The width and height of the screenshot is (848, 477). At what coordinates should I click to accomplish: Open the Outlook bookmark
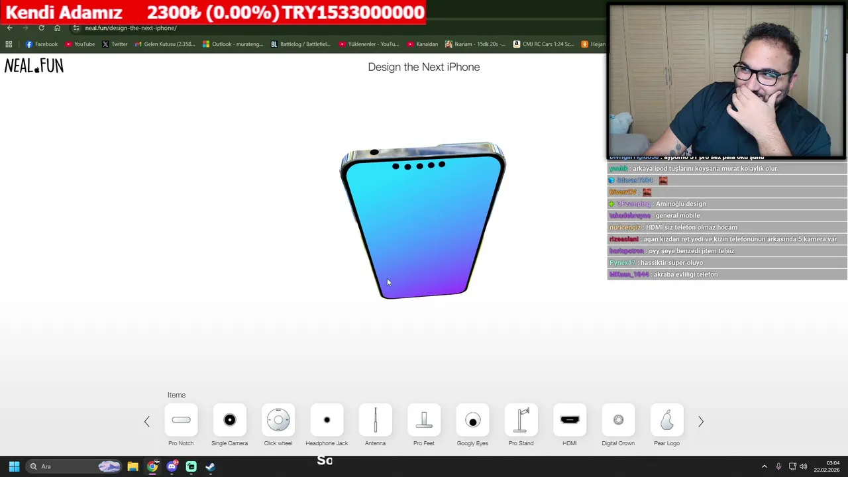pos(233,44)
